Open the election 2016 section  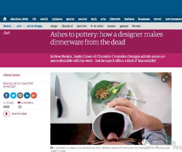coord(19,19)
